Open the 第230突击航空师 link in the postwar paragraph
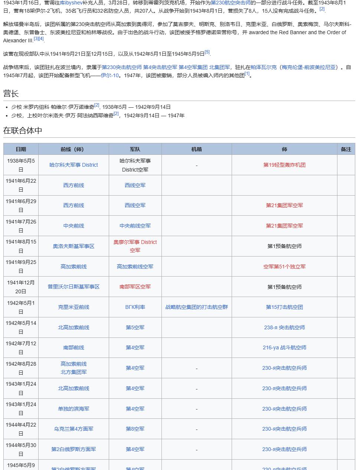 (122, 67)
